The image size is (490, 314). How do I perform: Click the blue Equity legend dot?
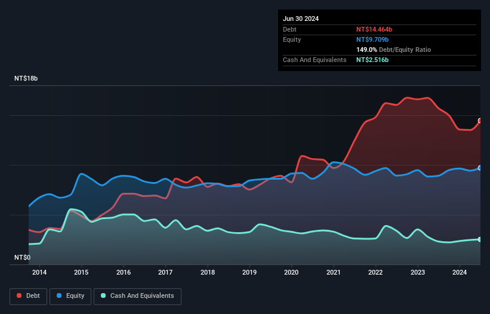coord(60,296)
